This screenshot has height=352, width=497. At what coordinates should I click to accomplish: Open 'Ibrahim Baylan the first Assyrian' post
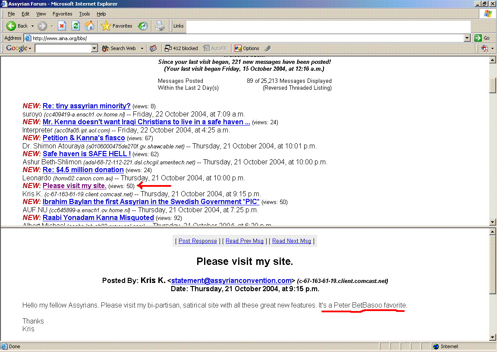(151, 201)
